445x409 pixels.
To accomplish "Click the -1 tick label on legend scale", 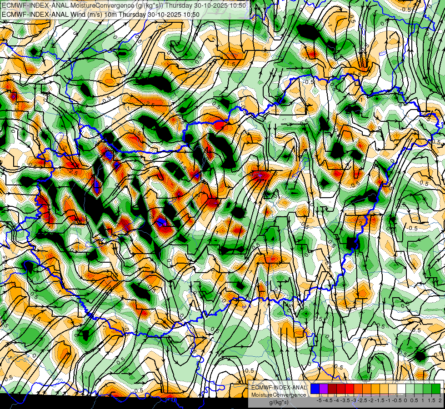I will tap(388, 400).
